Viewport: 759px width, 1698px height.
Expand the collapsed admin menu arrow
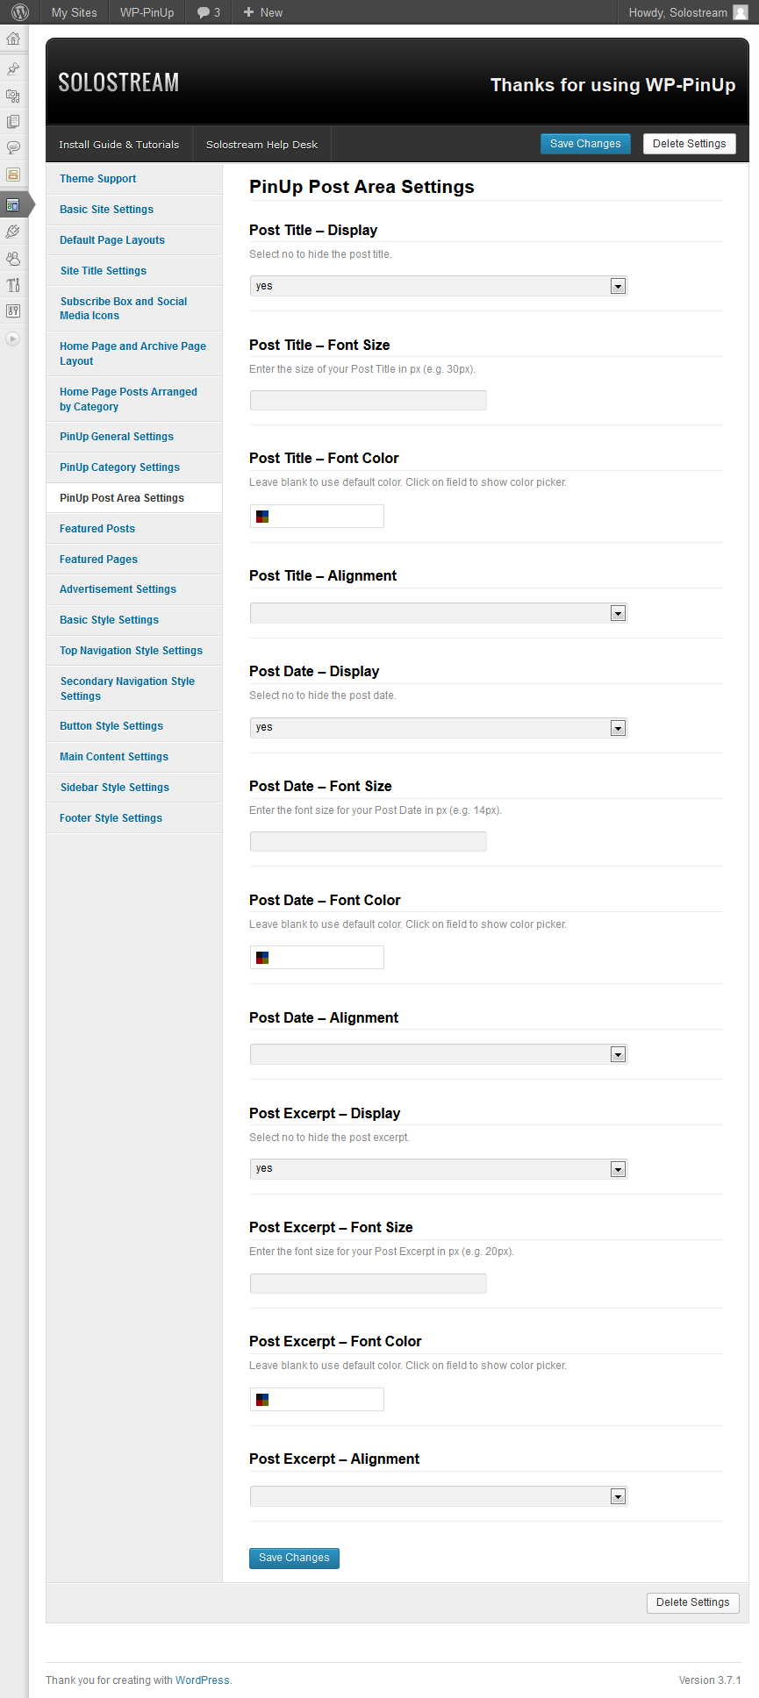(13, 339)
